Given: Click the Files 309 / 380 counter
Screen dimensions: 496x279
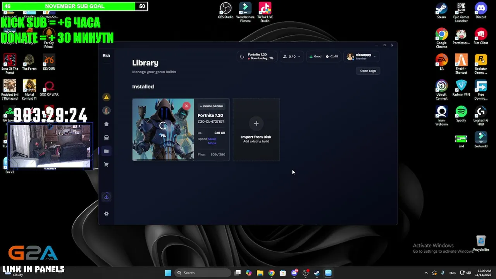Looking at the screenshot, I should (212, 155).
